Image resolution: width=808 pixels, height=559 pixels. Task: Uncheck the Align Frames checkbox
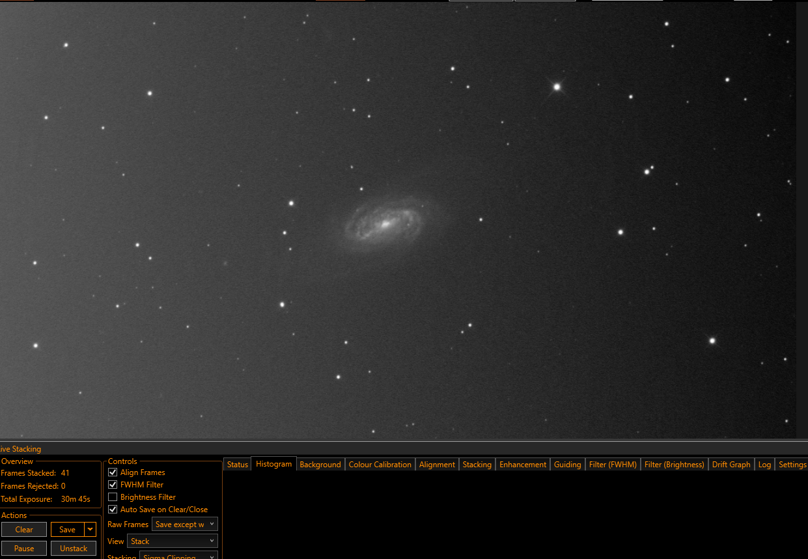(113, 472)
